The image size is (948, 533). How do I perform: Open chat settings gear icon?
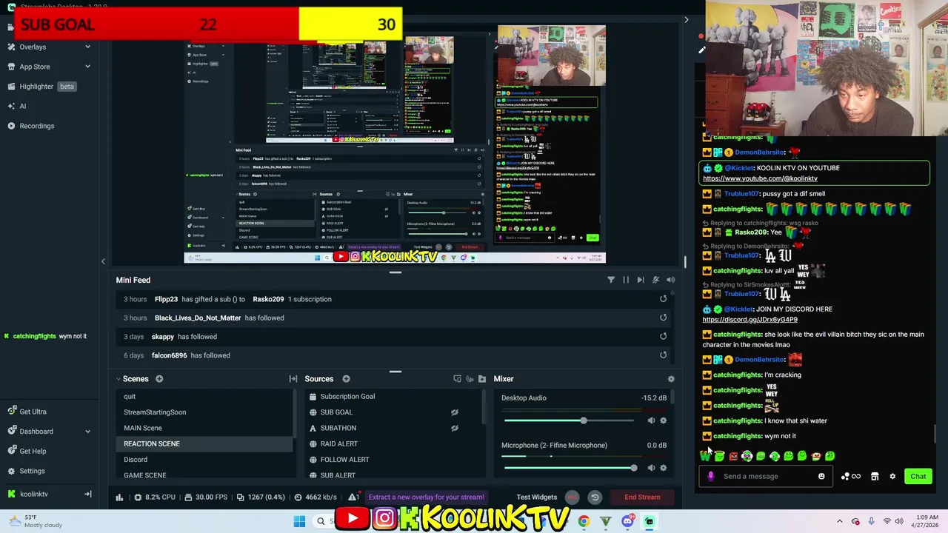[x=892, y=476]
